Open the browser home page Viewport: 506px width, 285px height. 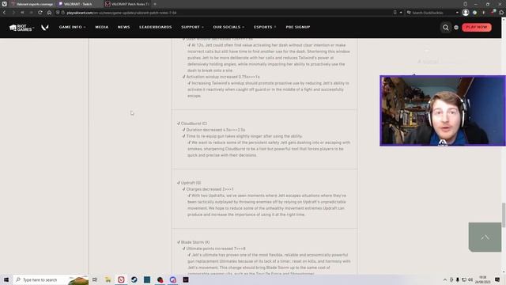click(49, 13)
